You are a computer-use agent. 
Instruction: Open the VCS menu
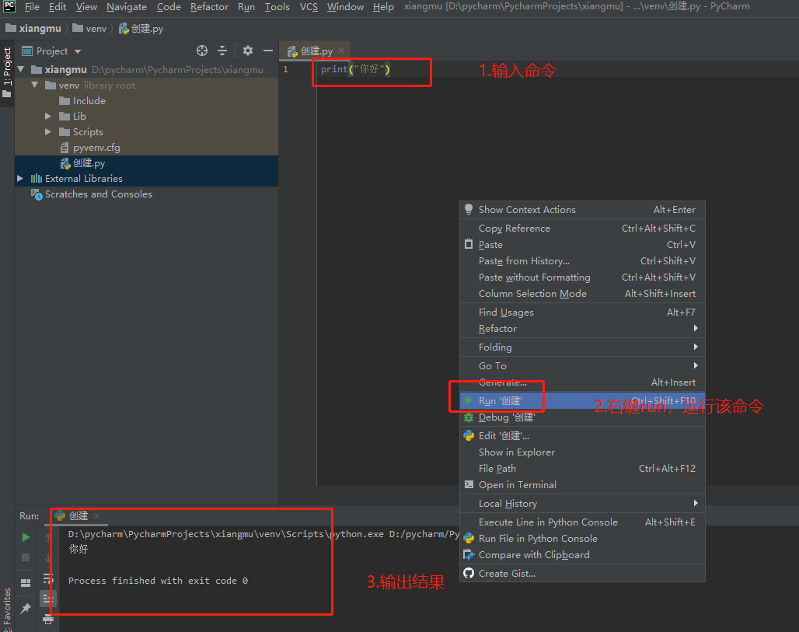309,7
